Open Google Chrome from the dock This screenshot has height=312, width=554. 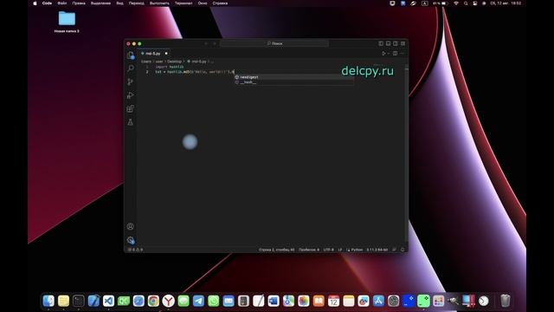[x=153, y=301]
